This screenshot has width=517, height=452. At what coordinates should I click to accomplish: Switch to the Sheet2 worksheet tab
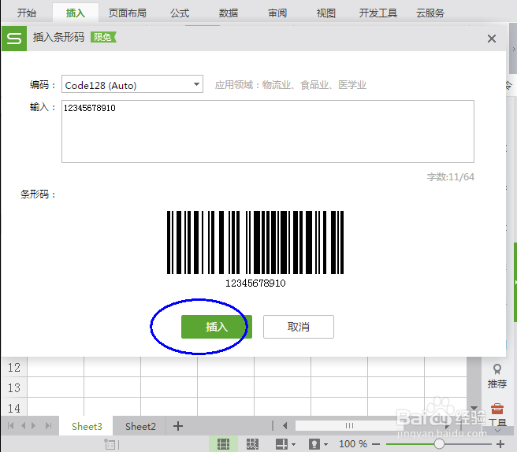(x=140, y=426)
